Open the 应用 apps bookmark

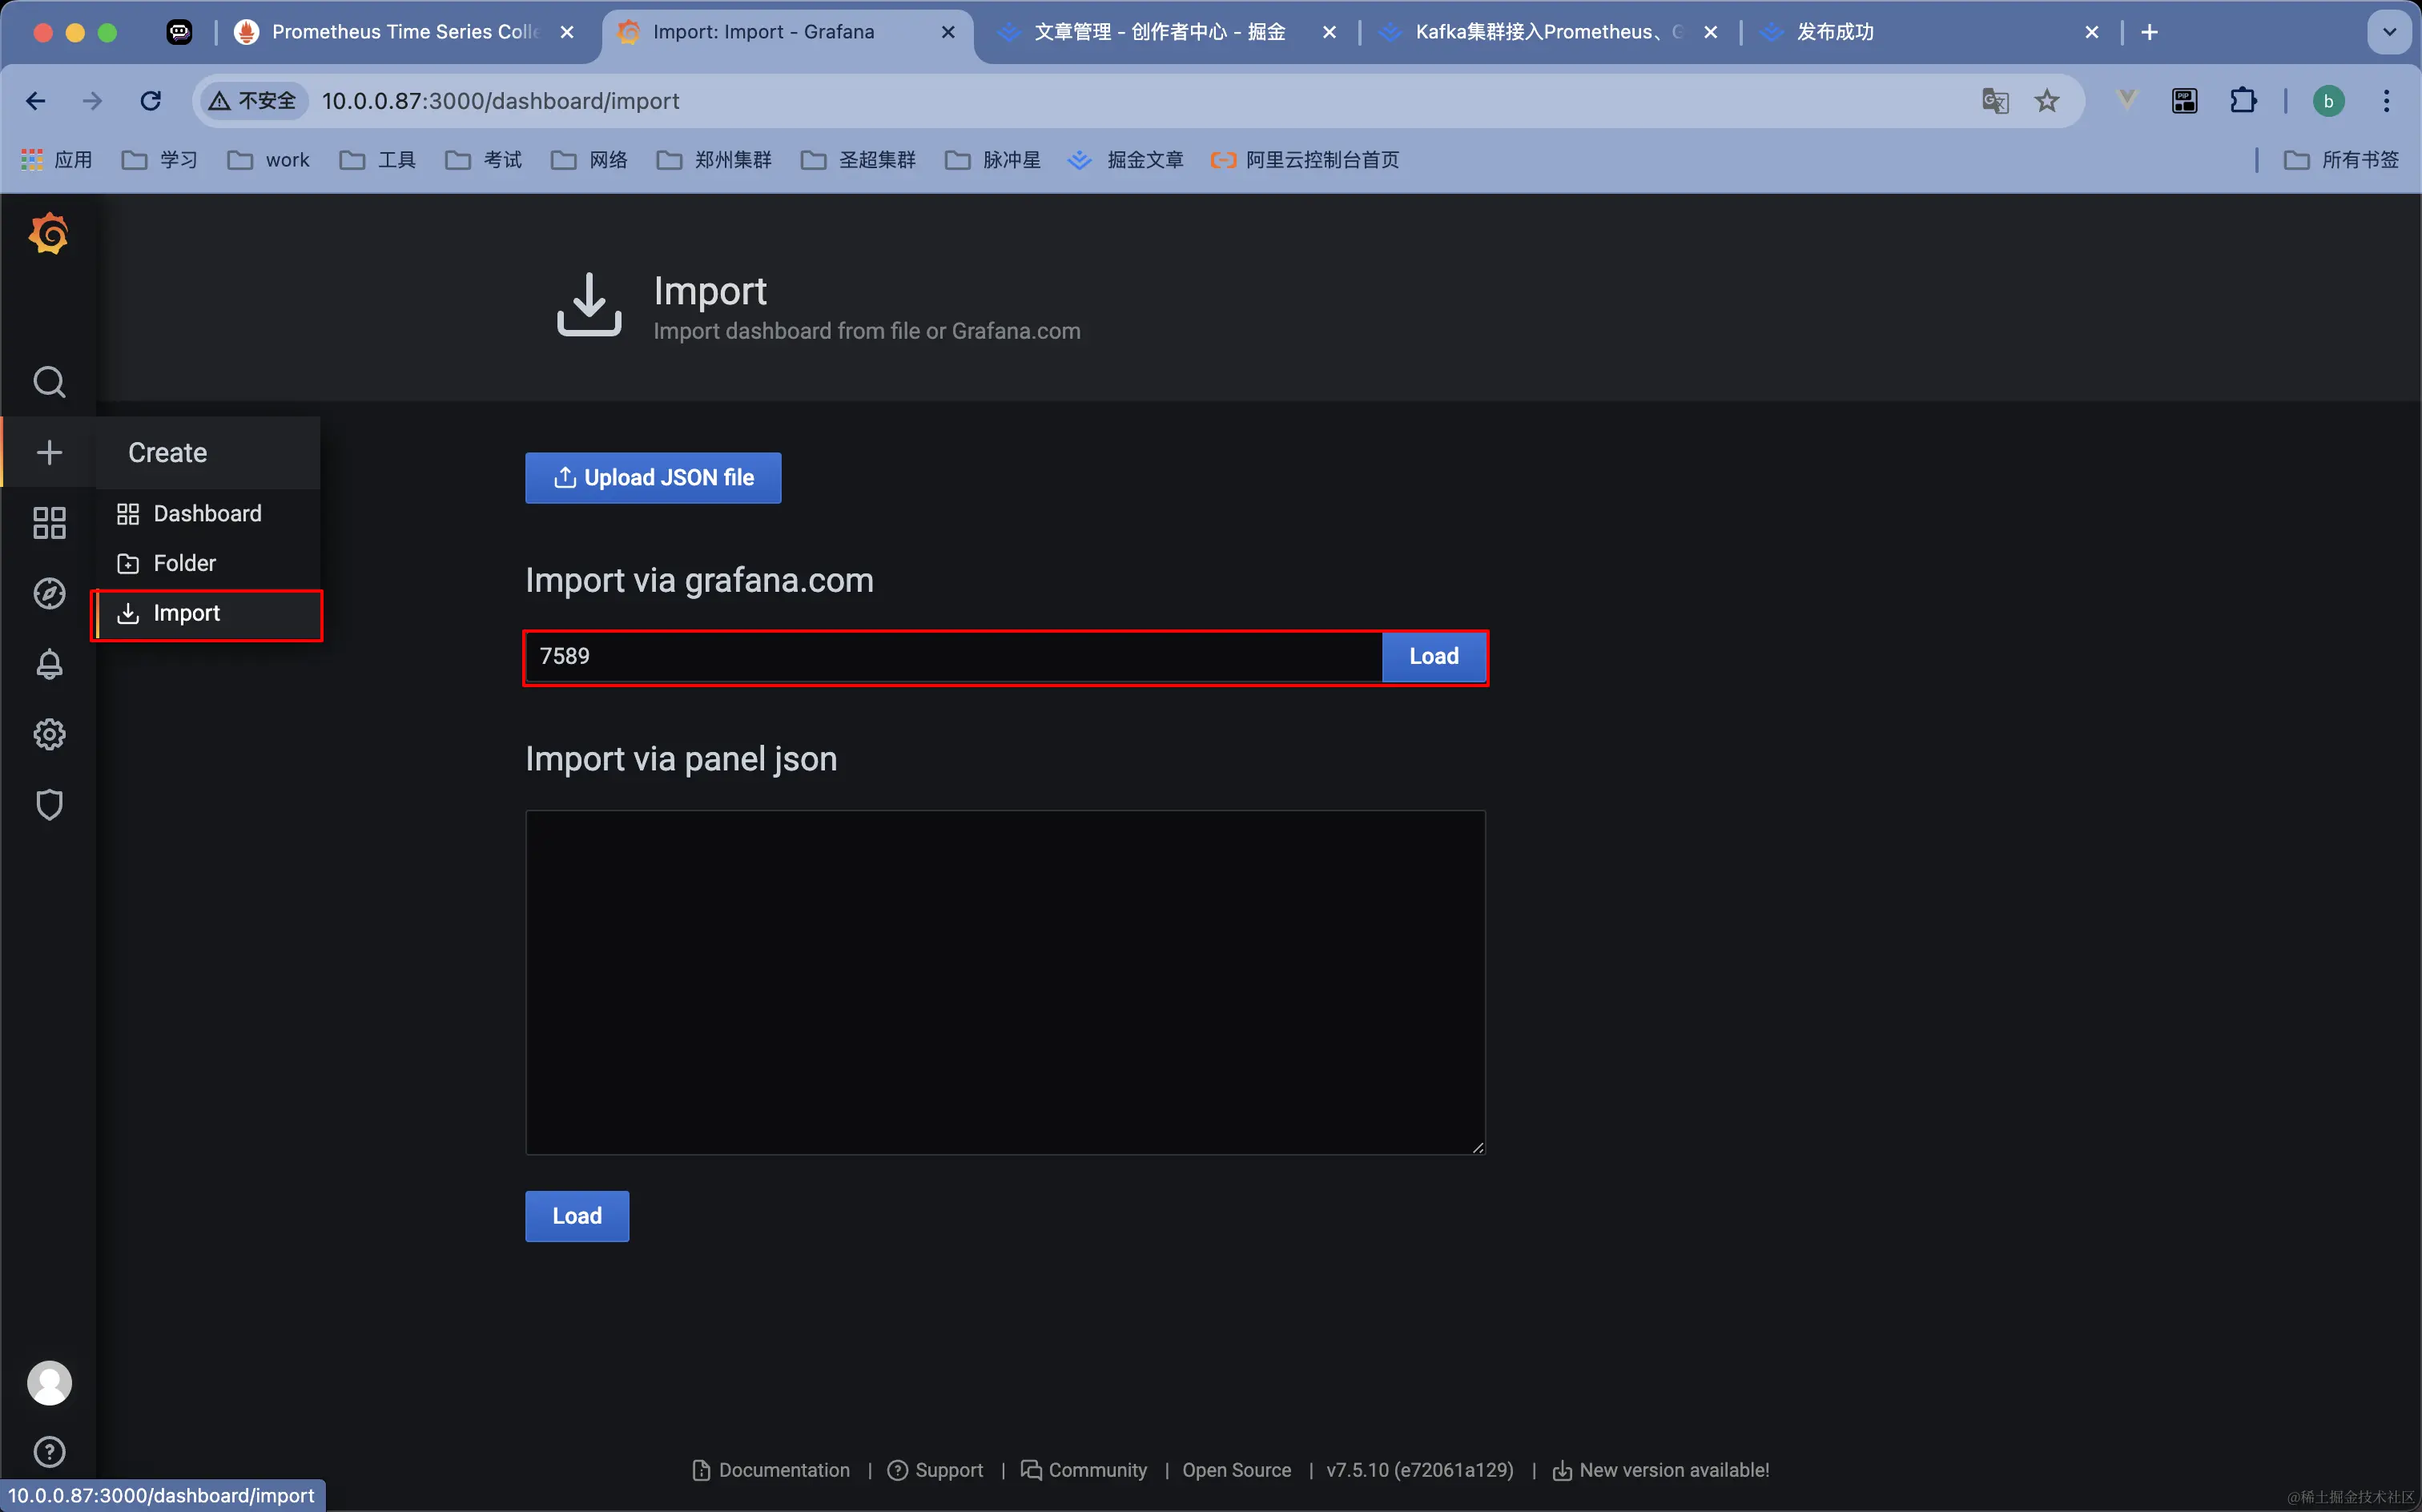[57, 159]
